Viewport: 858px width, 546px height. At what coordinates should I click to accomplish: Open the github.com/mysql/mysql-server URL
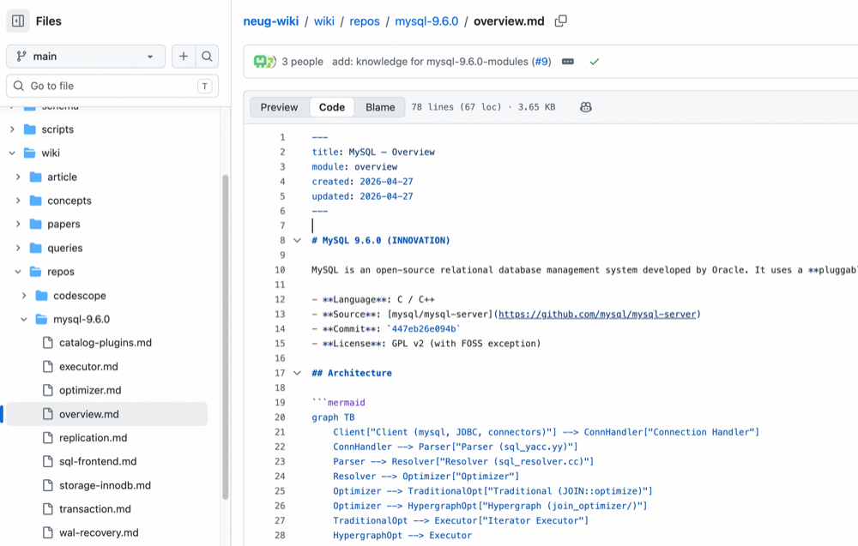(x=597, y=315)
